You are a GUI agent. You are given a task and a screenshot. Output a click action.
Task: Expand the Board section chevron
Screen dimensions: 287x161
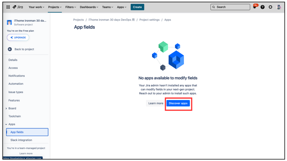click(x=6, y=108)
